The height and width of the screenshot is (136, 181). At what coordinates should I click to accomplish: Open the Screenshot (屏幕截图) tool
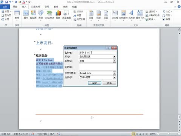click(x=66, y=15)
